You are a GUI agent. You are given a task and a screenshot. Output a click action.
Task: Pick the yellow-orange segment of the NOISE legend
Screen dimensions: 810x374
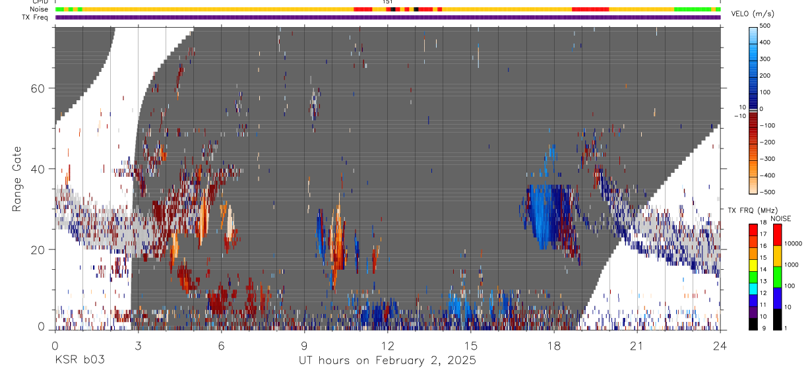point(777,255)
